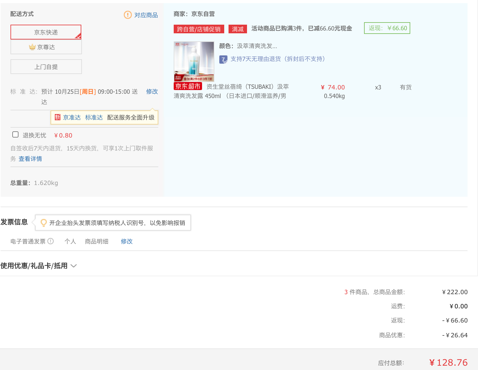Click the TSUBAKI shampoo product thumbnail
478x370 pixels.
pos(194,61)
